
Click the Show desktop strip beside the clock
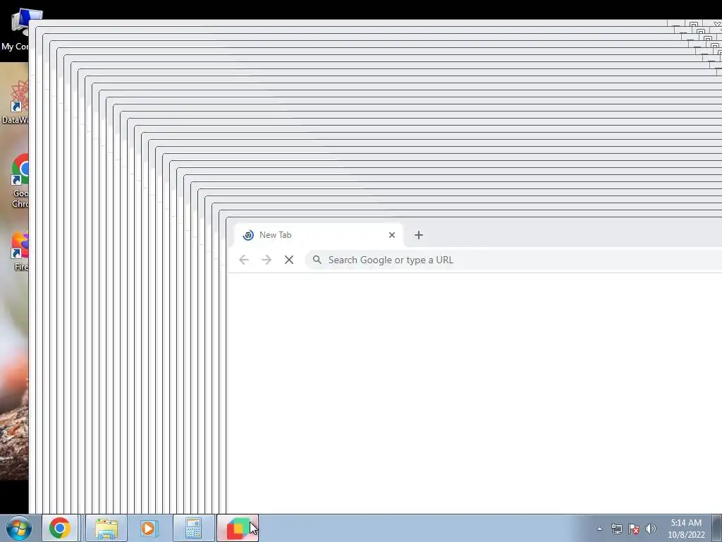(717, 528)
